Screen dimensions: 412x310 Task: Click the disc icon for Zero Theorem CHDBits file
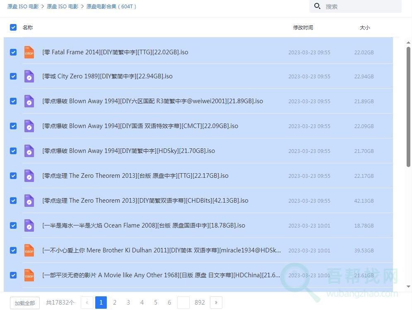click(29, 201)
